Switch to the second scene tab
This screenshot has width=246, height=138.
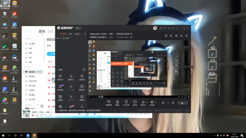point(70,34)
